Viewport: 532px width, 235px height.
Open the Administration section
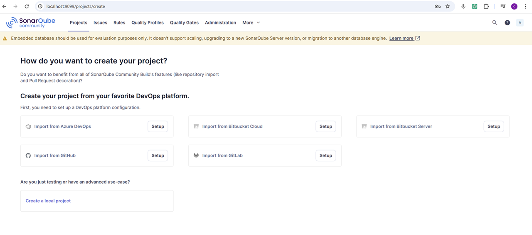[x=220, y=23]
